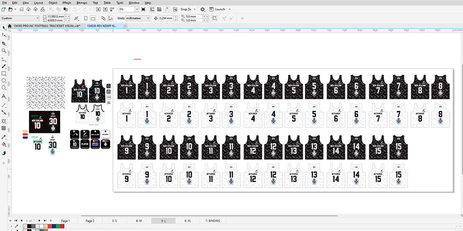463x231 pixels.
Task: Set portrait page orientation
Action: [x=86, y=18]
